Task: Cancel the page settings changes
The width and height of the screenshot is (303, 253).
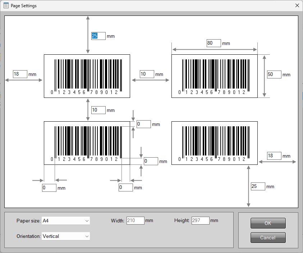Action: [x=268, y=238]
